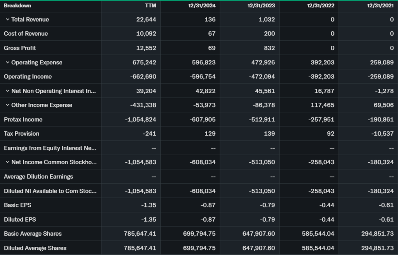The height and width of the screenshot is (255, 398).
Task: Select the TTM column header
Action: coord(150,6)
